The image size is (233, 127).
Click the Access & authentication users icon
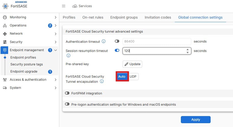pos(5,80)
